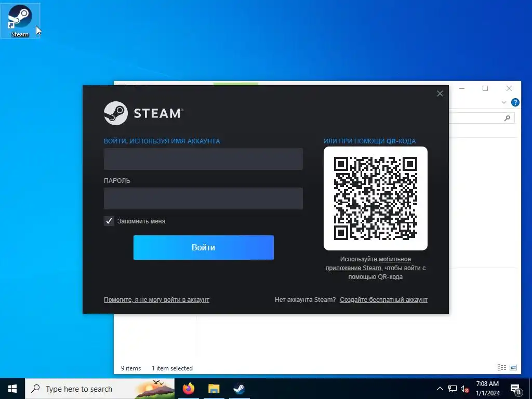The width and height of the screenshot is (532, 399).
Task: Focus the ПАРОЛЬ password field
Action: (x=203, y=198)
